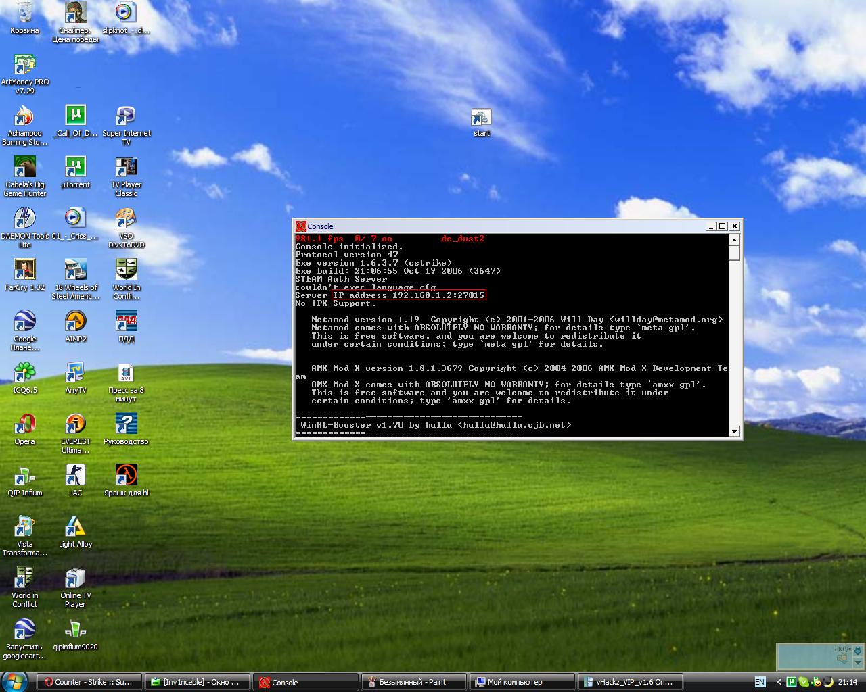Click the 'STEAM Auth Server' console line
Image resolution: width=866 pixels, height=692 pixels.
(341, 279)
